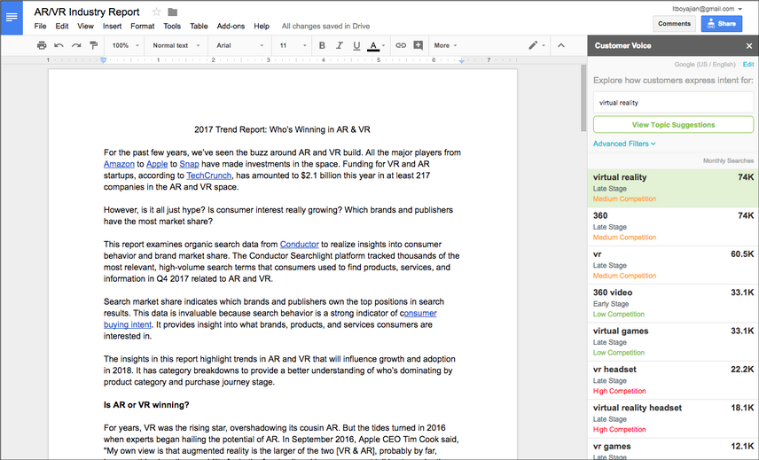Add a comment using the toolbar icon
The width and height of the screenshot is (759, 460).
pyautogui.click(x=419, y=45)
